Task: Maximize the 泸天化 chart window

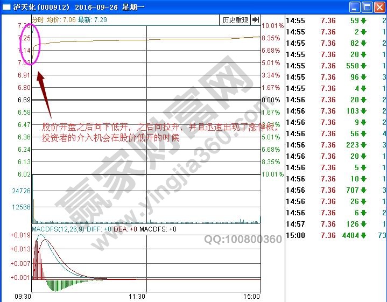Action: 367,8
